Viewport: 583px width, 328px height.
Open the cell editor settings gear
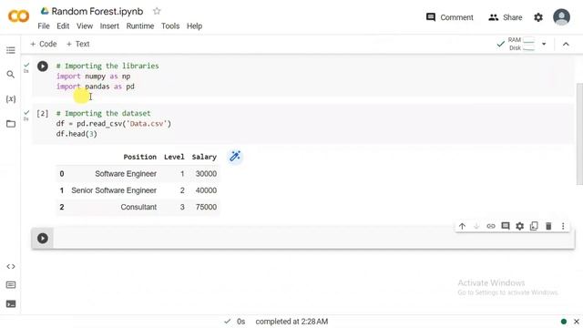point(519,226)
